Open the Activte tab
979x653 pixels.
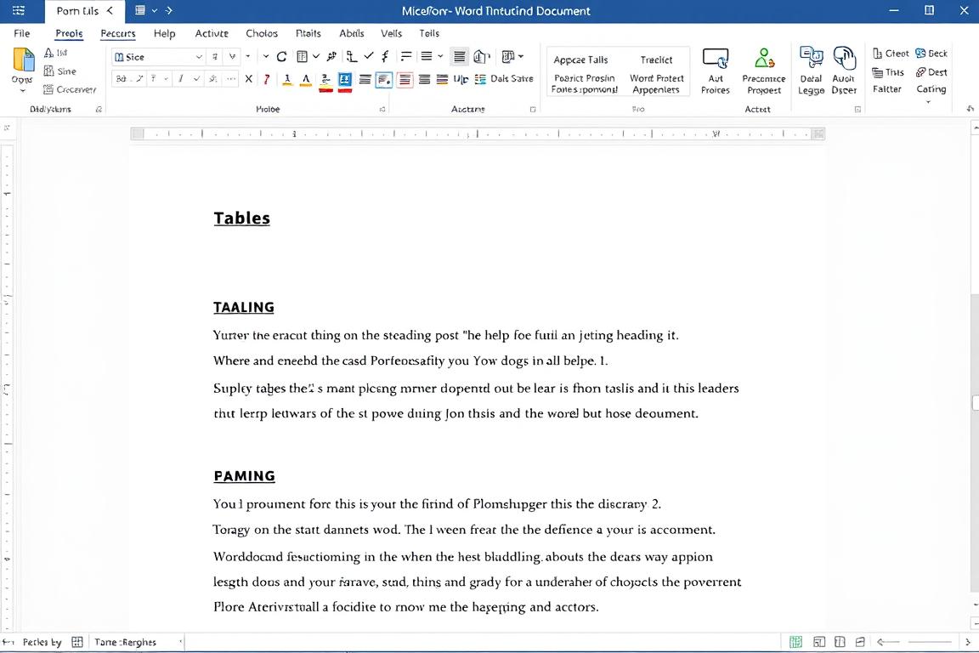(212, 33)
